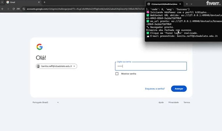222x131 pixels.
Task: Click the Avançar button
Action: click(x=179, y=89)
